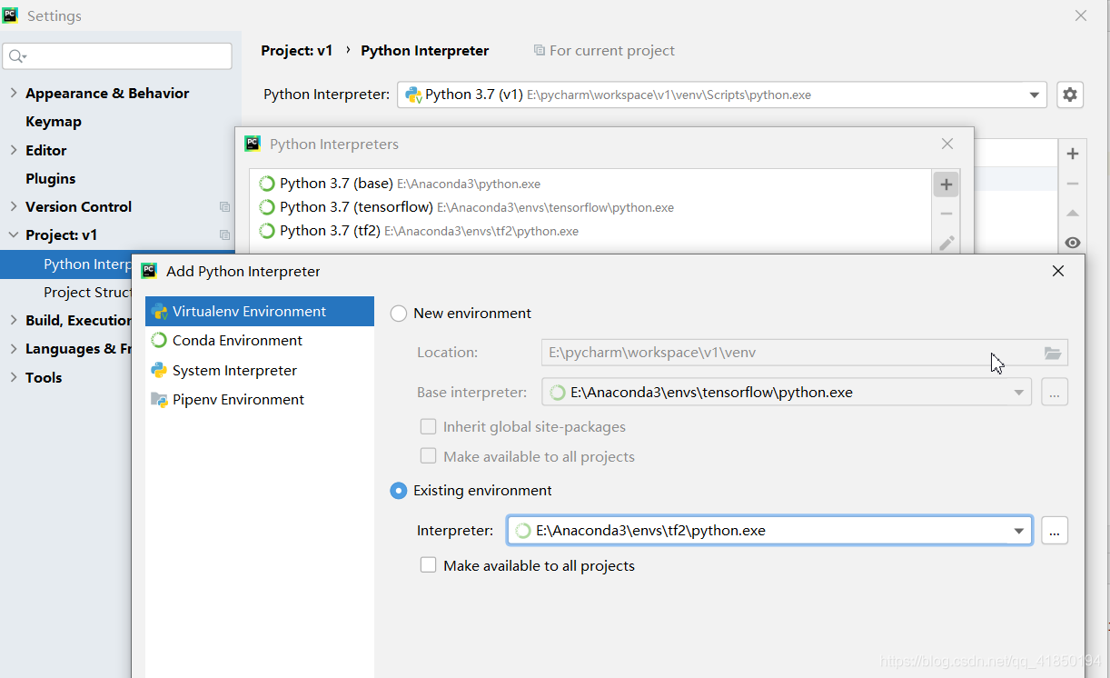Image resolution: width=1110 pixels, height=678 pixels.
Task: Click the copy icon beside Project: v1
Action: 225,235
